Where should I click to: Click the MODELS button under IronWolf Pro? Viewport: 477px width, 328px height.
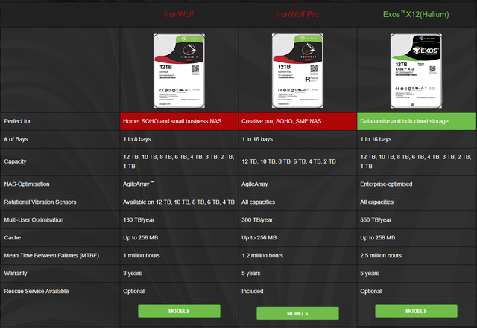[297, 313]
